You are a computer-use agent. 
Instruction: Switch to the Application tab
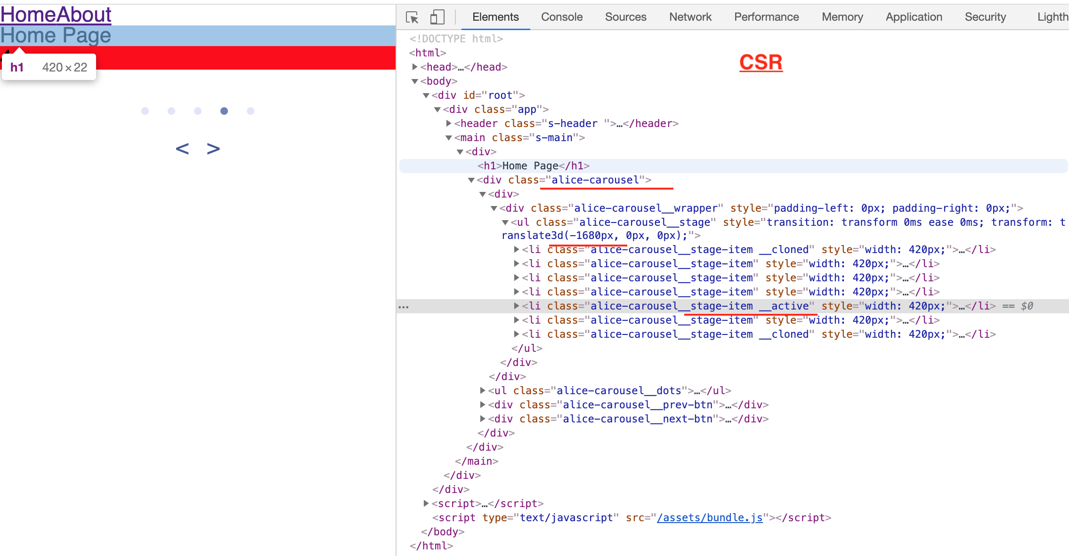point(913,17)
